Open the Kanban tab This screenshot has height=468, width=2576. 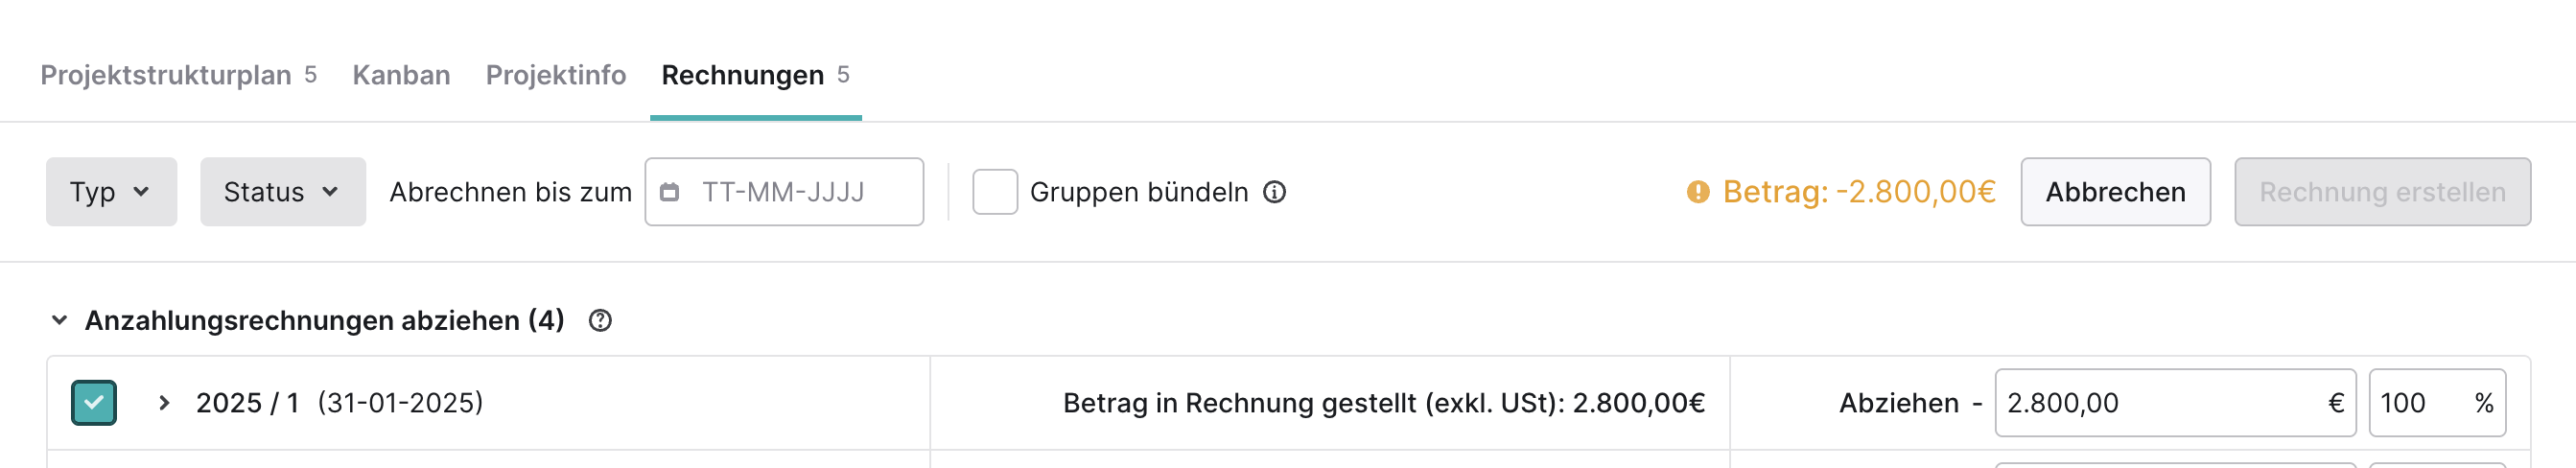click(401, 75)
